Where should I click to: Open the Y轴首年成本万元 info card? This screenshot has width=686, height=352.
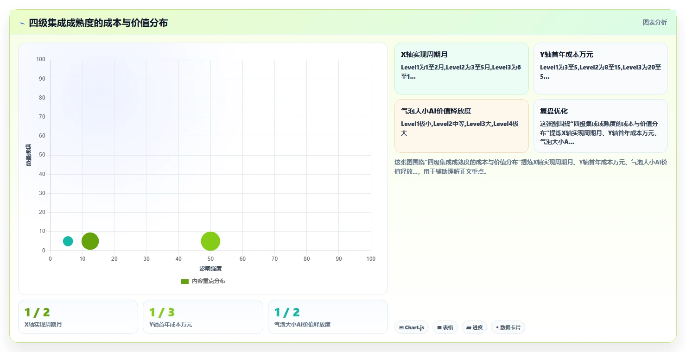(x=600, y=69)
